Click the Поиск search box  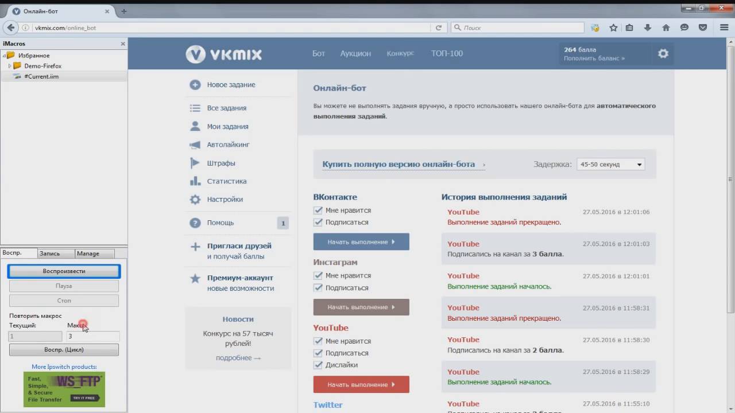click(x=518, y=28)
